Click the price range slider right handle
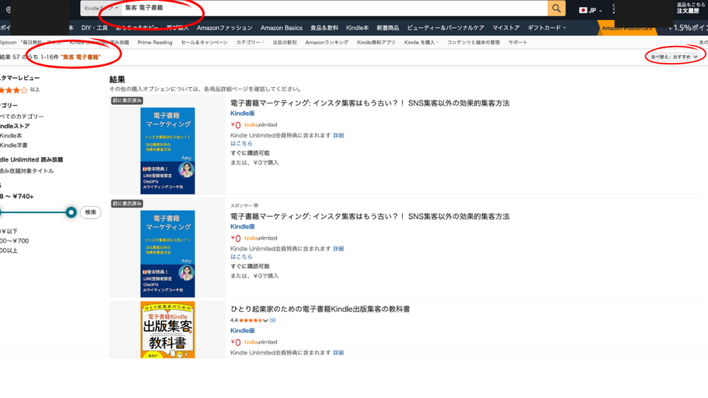 (71, 212)
